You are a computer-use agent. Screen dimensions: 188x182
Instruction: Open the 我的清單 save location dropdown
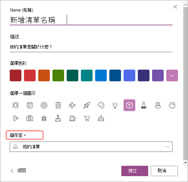click(x=91, y=147)
